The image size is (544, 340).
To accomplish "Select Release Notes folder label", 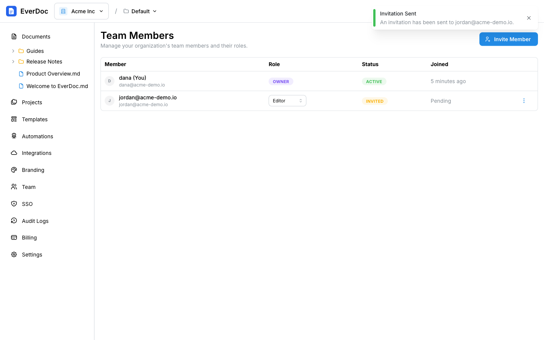I will pyautogui.click(x=44, y=62).
